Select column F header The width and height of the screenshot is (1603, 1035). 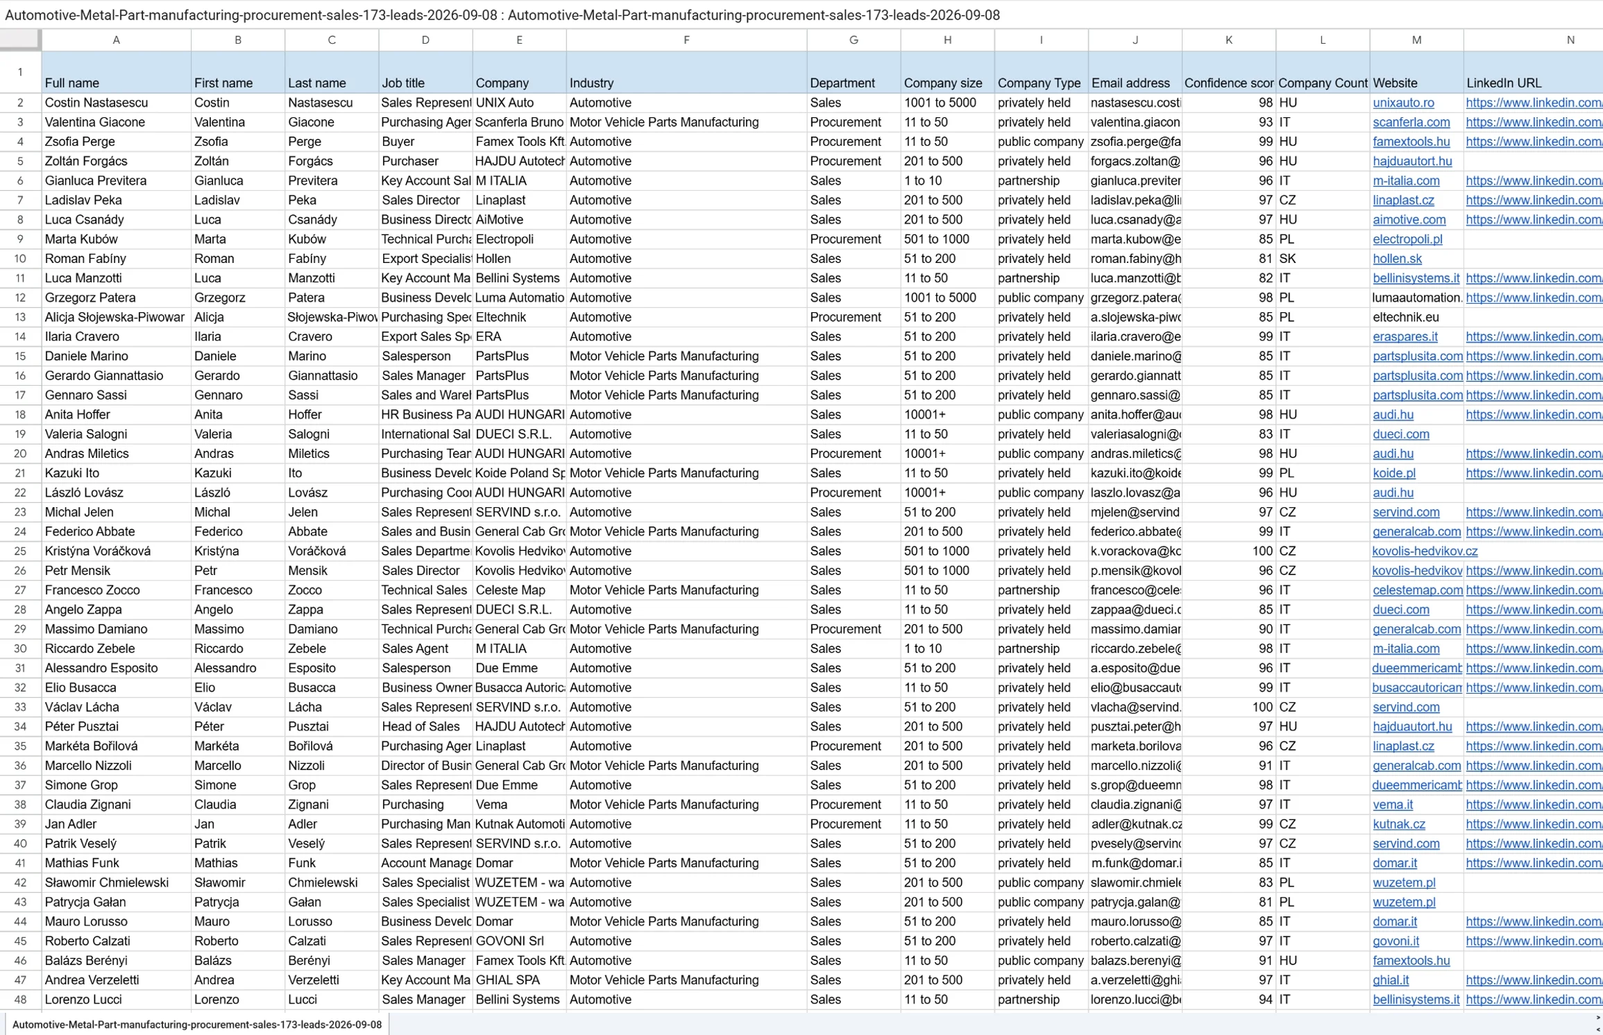click(686, 40)
